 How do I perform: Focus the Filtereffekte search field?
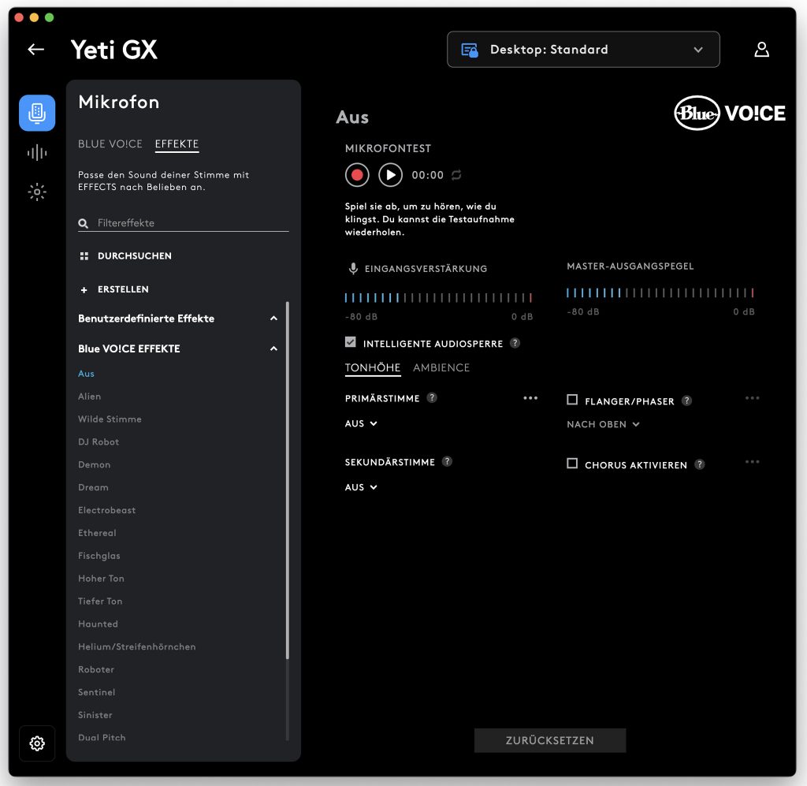click(x=183, y=223)
